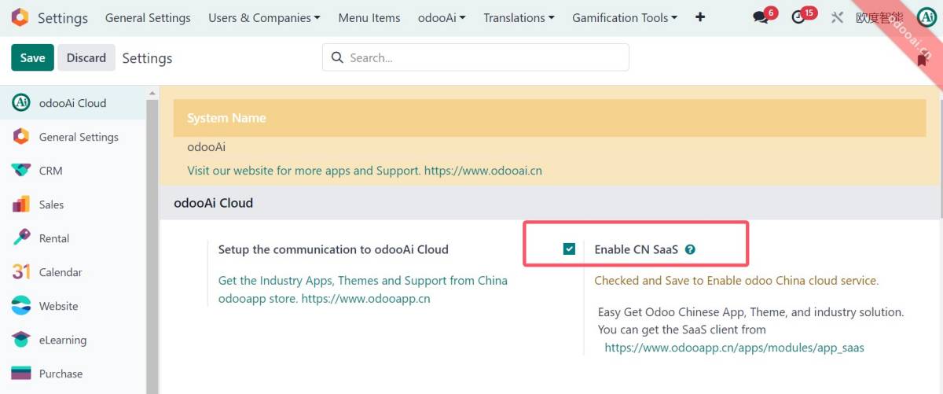
Task: Select eLearning settings in sidebar
Action: point(62,340)
